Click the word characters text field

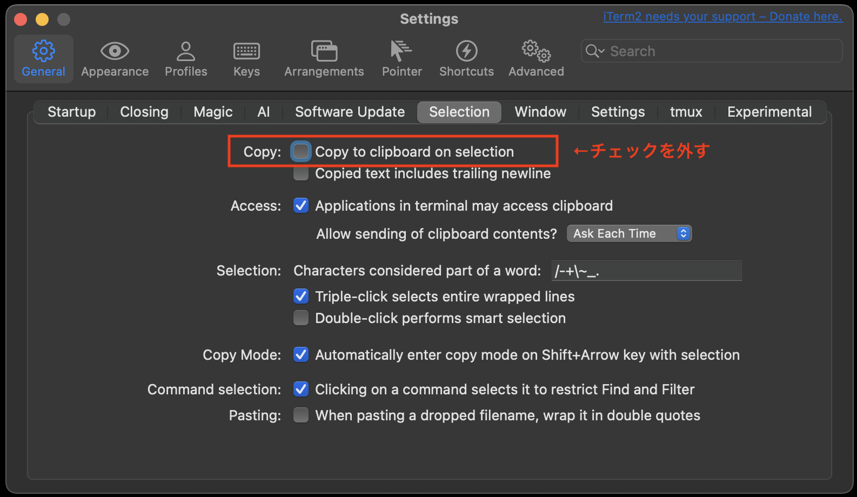pyautogui.click(x=646, y=271)
